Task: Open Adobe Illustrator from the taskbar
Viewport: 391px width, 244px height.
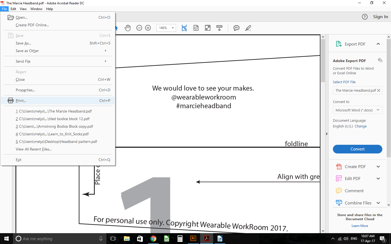Action: (193, 239)
